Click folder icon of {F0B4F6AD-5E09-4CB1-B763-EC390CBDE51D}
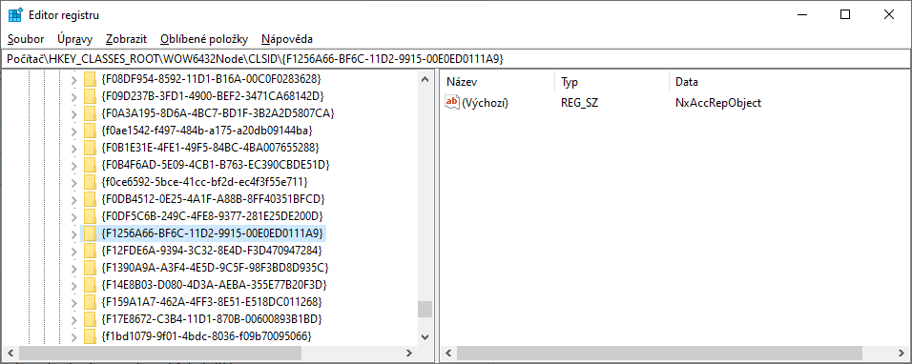912x364 pixels. (90, 165)
